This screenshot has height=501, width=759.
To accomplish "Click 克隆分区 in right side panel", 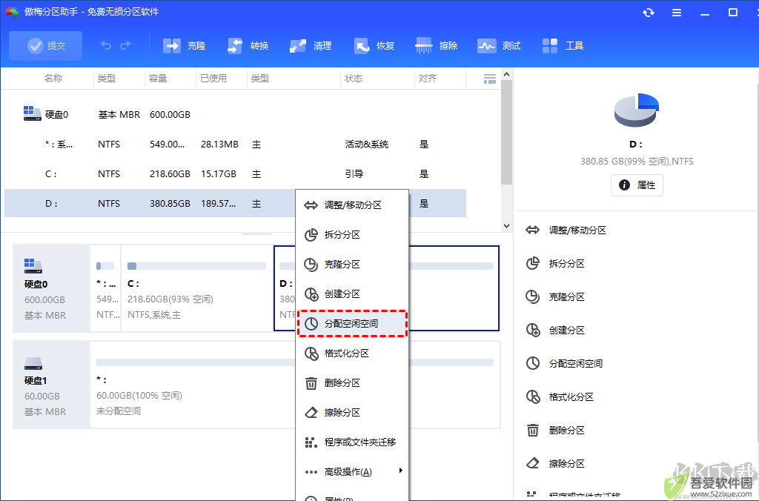I will tap(555, 296).
